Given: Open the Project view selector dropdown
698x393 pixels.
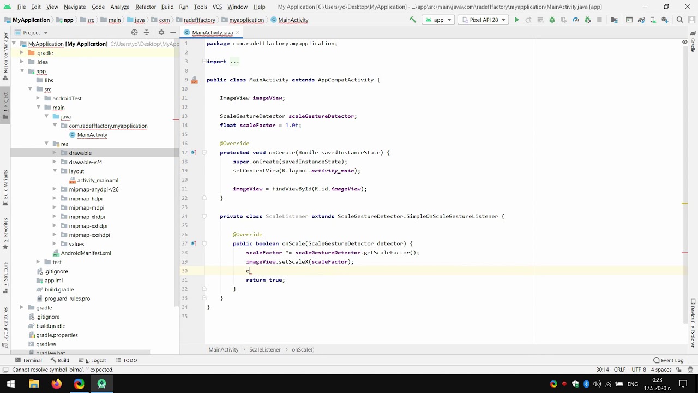Looking at the screenshot, I should pos(35,32).
